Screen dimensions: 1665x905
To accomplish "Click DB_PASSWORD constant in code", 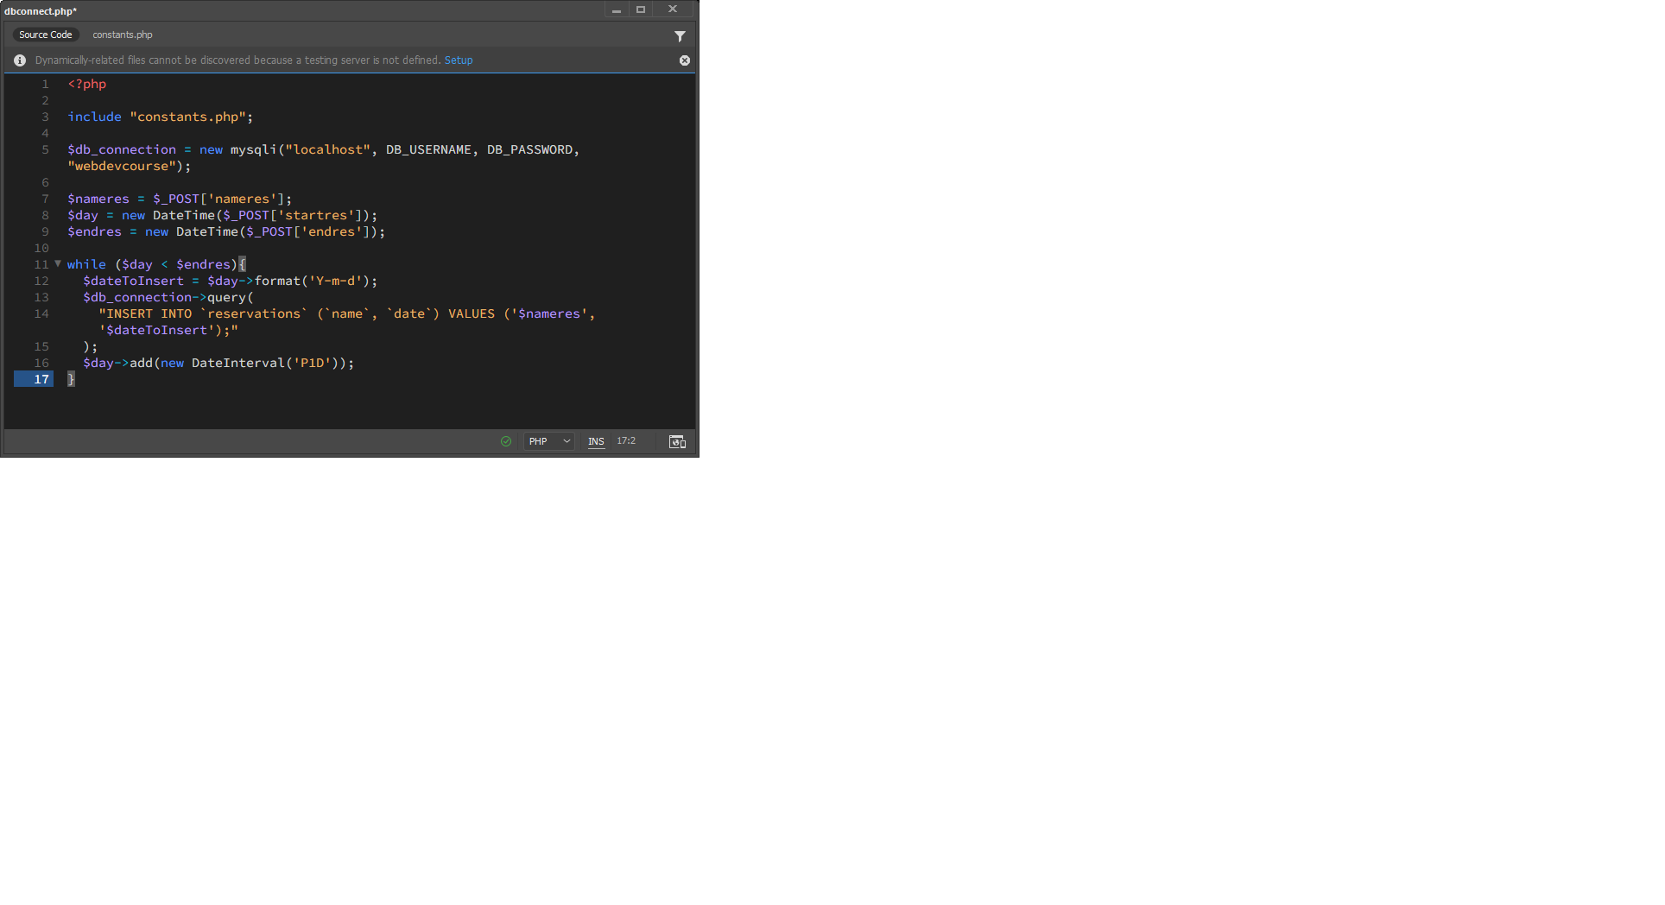I will (529, 149).
